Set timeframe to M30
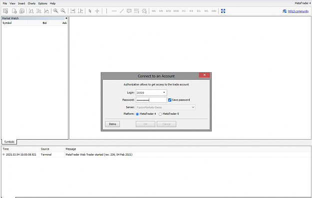 176,11
